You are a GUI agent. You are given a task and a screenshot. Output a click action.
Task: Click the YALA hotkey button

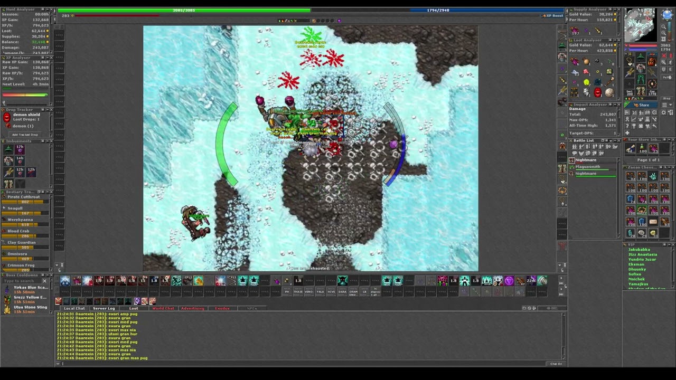[x=321, y=291]
